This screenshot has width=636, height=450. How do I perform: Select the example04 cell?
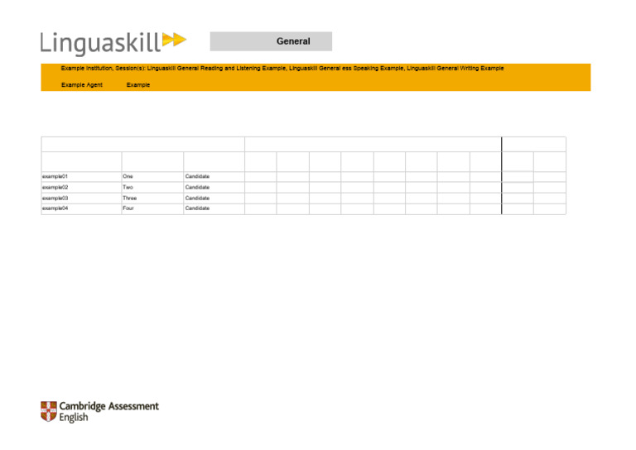click(81, 208)
